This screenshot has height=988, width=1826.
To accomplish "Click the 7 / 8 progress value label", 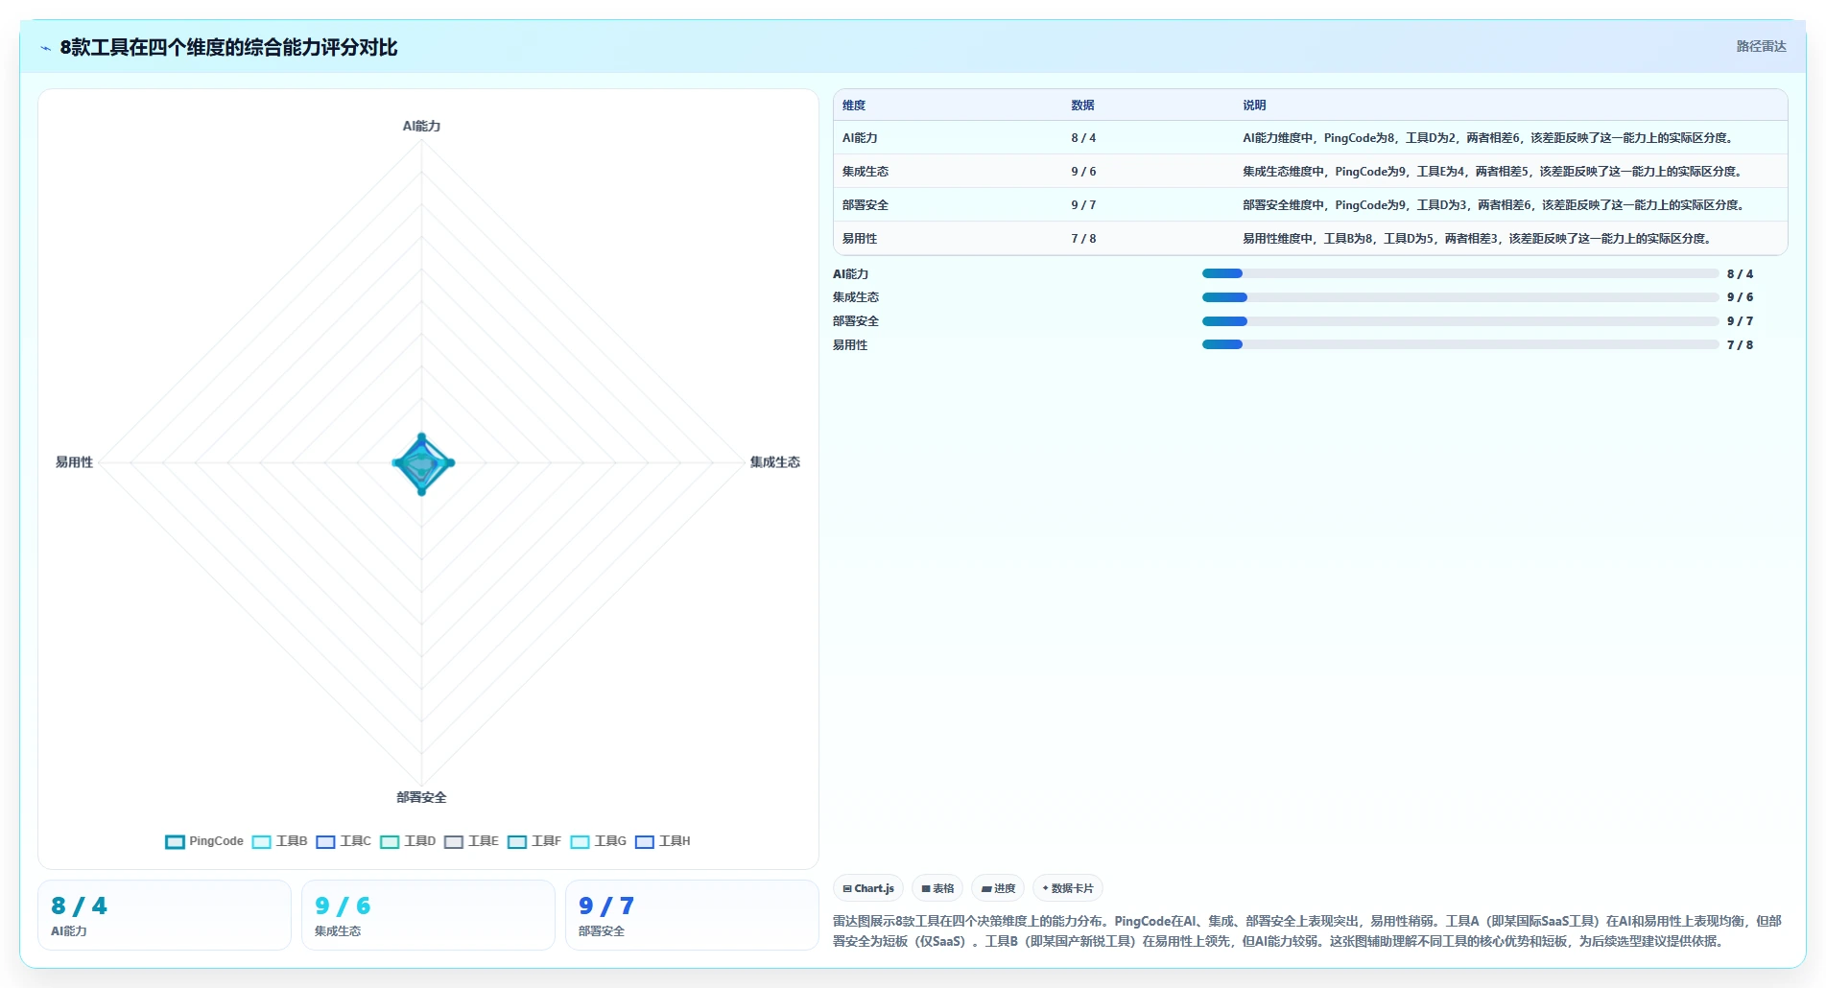I will [1740, 345].
